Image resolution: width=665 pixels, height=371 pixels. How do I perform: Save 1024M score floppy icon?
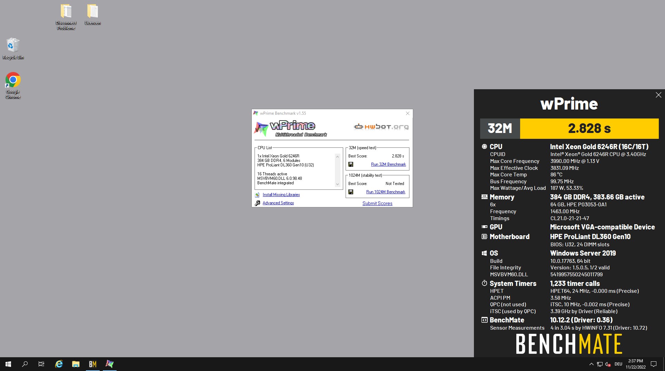(351, 192)
